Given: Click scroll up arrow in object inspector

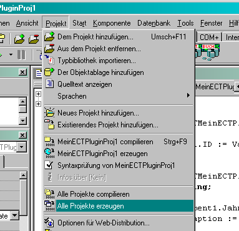Looking at the screenshot, I should coord(23,175).
